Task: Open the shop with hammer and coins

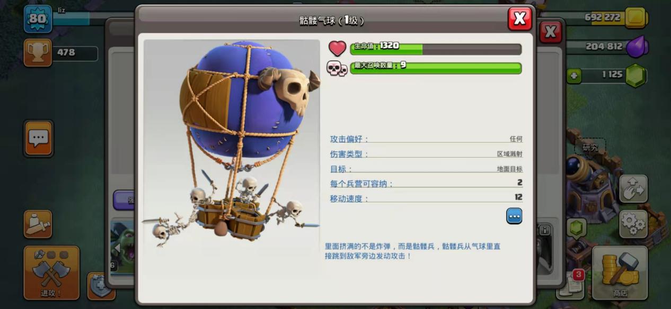Action: (620, 272)
